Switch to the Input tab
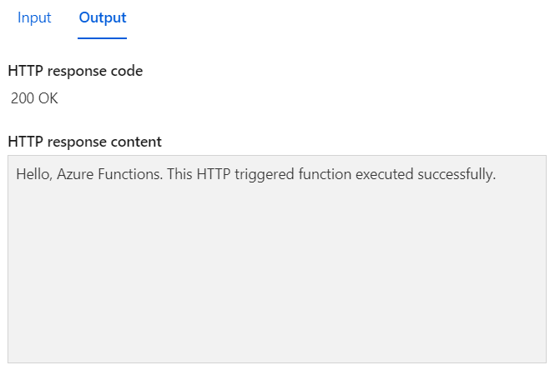The height and width of the screenshot is (375, 555). tap(34, 18)
